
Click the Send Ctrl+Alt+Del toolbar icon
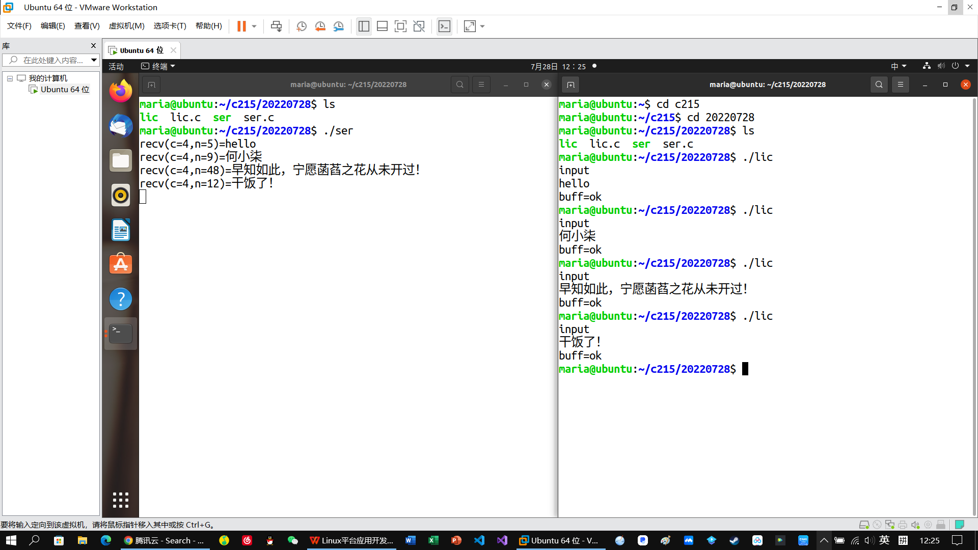point(276,26)
